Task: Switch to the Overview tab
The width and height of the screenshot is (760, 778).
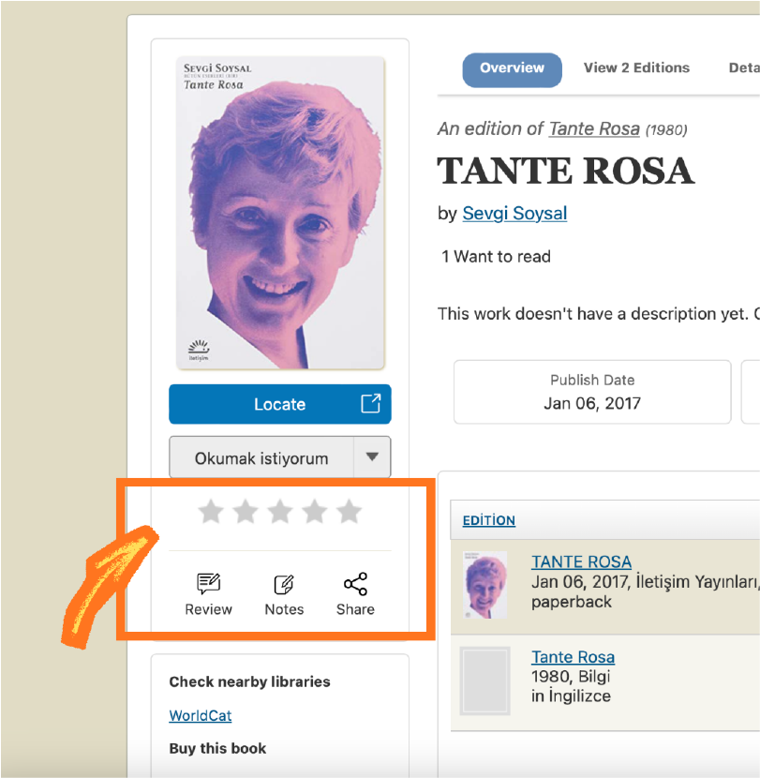Action: (512, 68)
